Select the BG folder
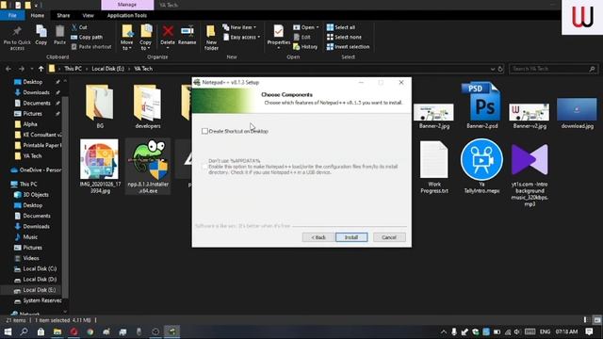The height and width of the screenshot is (339, 603). pyautogui.click(x=100, y=106)
